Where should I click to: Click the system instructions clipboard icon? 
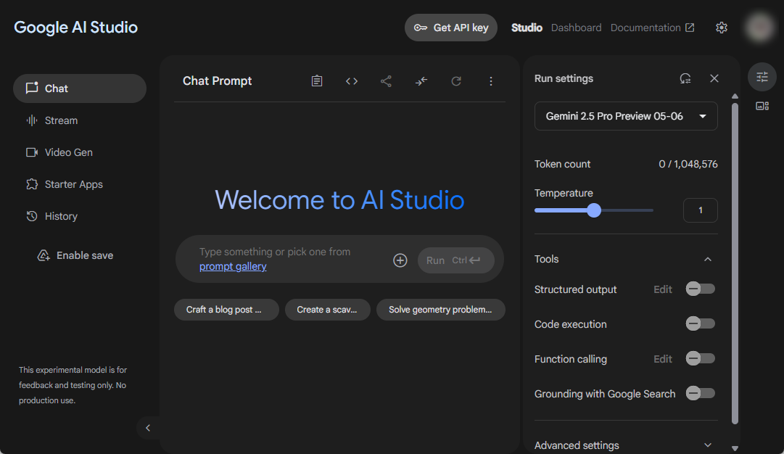coord(317,81)
